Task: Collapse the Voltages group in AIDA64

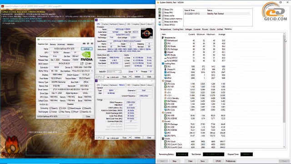Action: [163, 81]
